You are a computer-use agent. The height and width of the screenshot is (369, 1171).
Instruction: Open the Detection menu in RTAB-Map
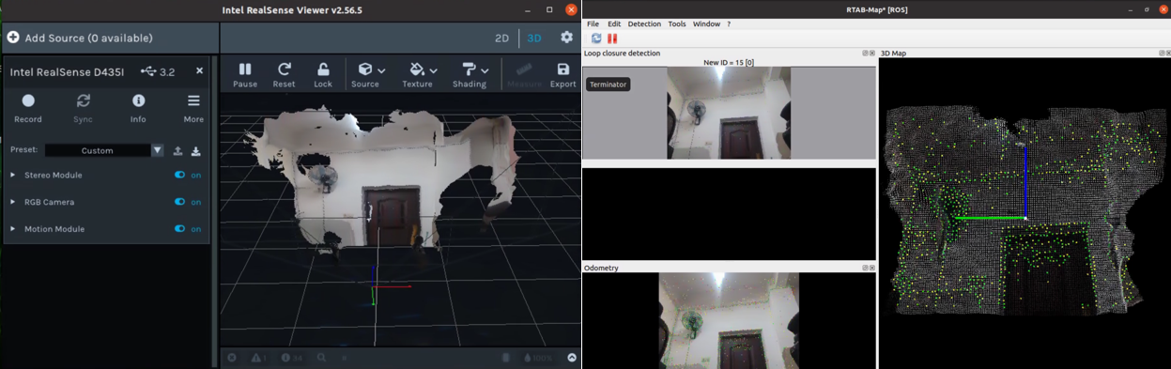(x=644, y=23)
